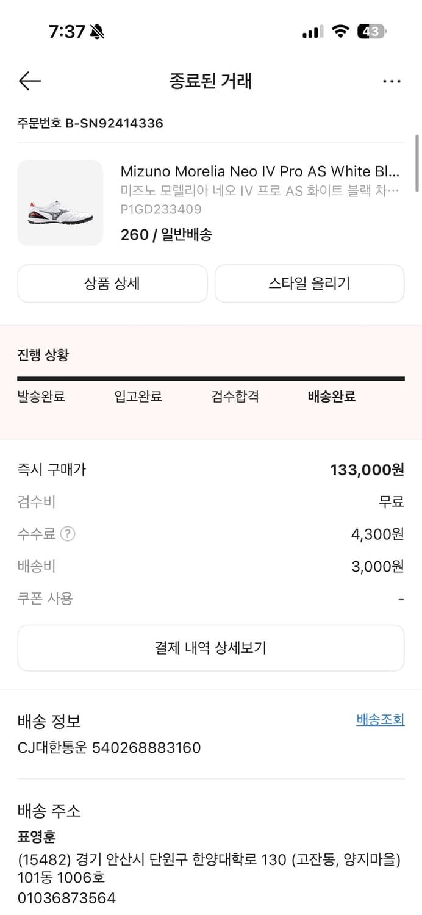Image resolution: width=422 pixels, height=915 pixels.
Task: Select the 발송완료 progress step
Action: (41, 396)
